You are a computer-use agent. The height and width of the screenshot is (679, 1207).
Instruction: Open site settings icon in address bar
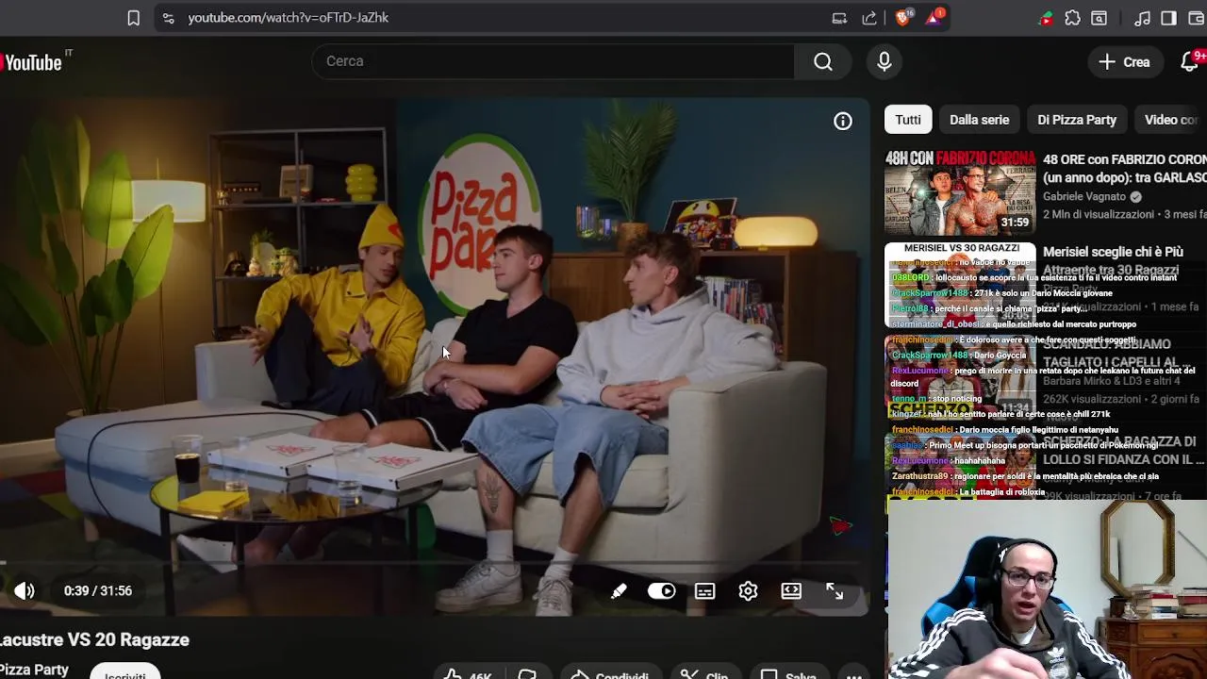tap(168, 18)
